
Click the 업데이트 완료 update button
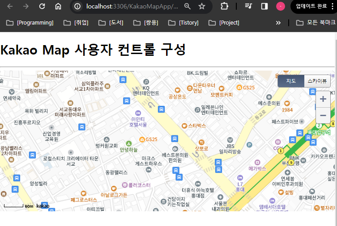[x=311, y=6]
